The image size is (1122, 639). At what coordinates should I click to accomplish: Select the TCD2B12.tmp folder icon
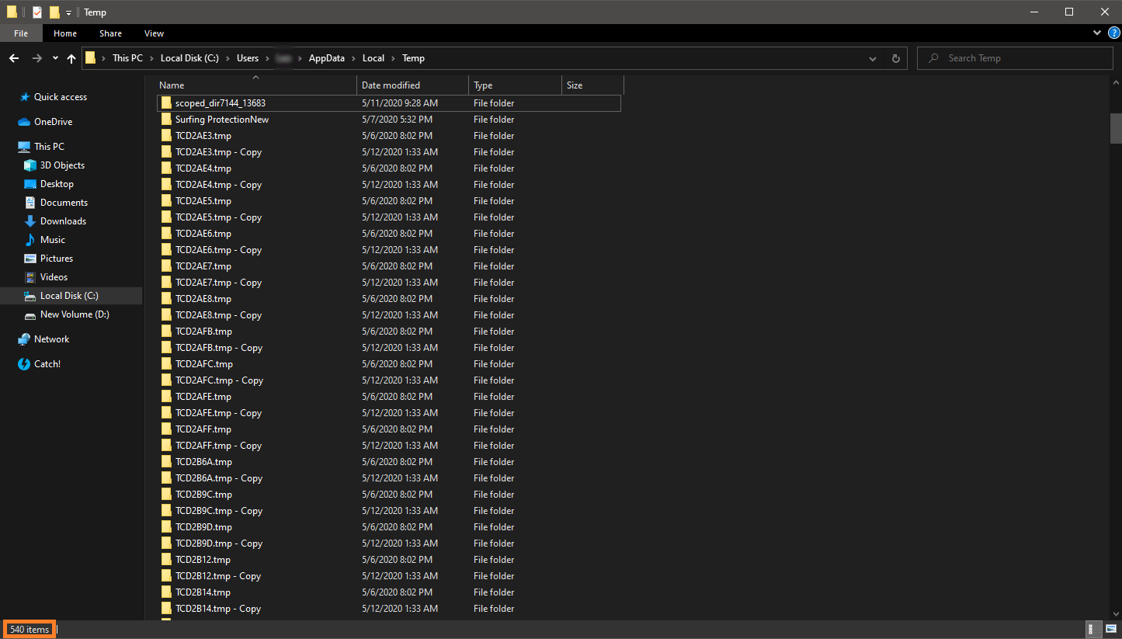(166, 560)
